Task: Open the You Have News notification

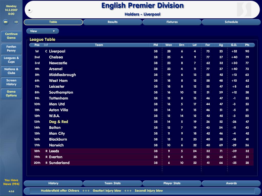Action: click(11, 182)
